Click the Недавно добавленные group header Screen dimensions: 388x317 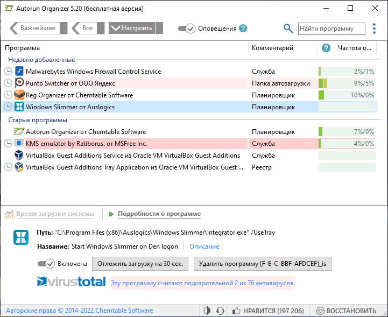tap(41, 60)
